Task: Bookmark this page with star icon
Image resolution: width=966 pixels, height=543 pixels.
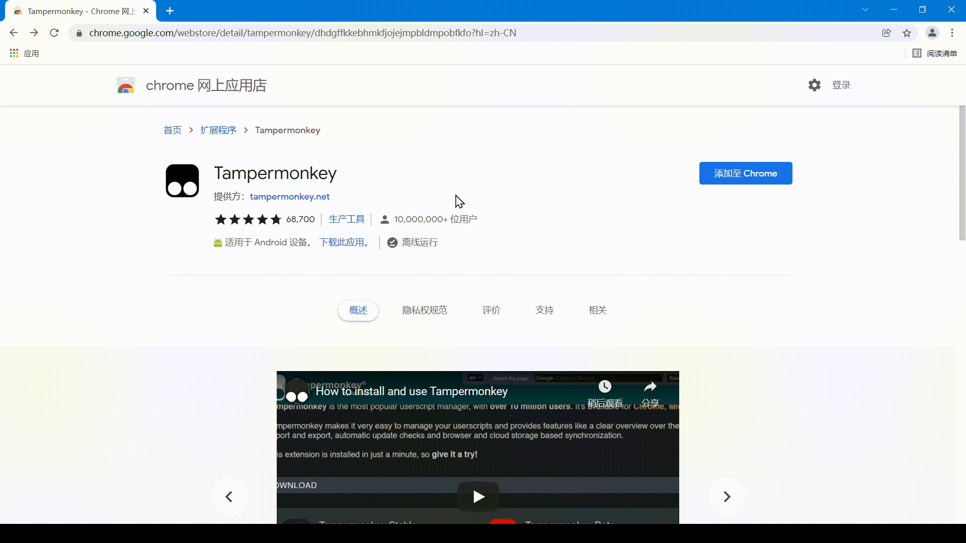Action: [x=907, y=33]
